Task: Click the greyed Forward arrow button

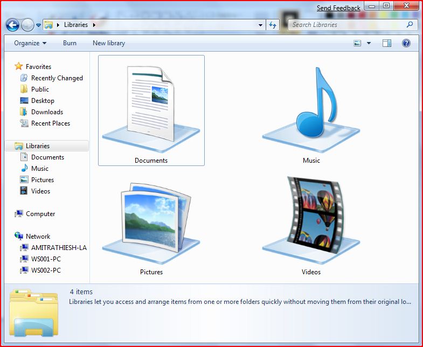Action: tap(27, 25)
